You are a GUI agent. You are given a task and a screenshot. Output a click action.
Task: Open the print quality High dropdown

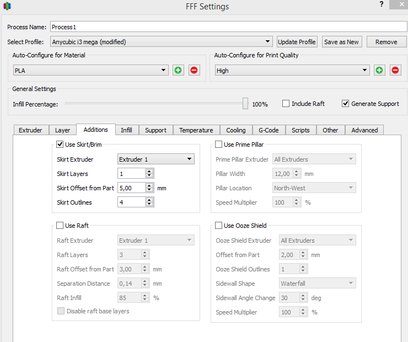click(x=364, y=70)
